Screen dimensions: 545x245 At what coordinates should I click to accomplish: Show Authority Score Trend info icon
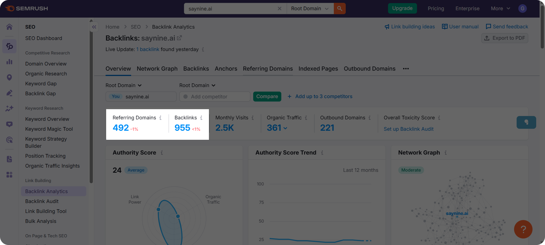point(322,153)
